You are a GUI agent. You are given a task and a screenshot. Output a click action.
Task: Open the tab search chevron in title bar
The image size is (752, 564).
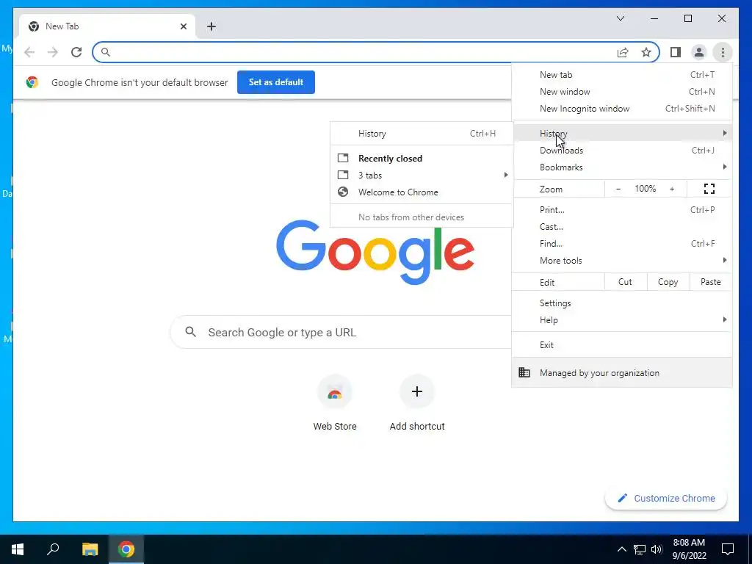(620, 18)
